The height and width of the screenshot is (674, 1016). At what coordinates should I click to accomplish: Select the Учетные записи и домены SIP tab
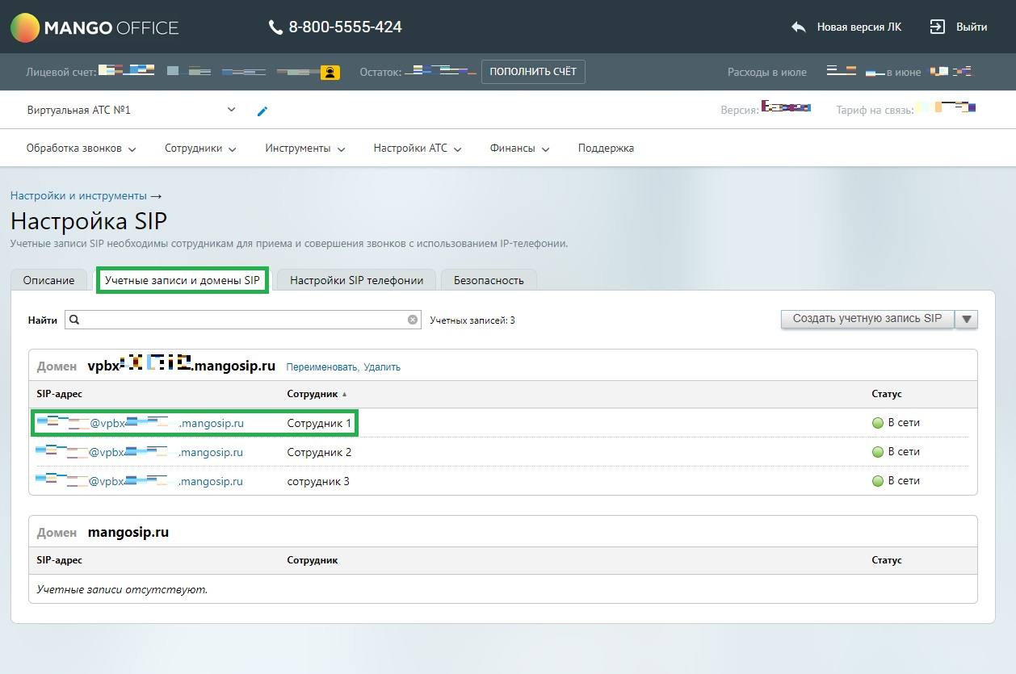point(183,280)
